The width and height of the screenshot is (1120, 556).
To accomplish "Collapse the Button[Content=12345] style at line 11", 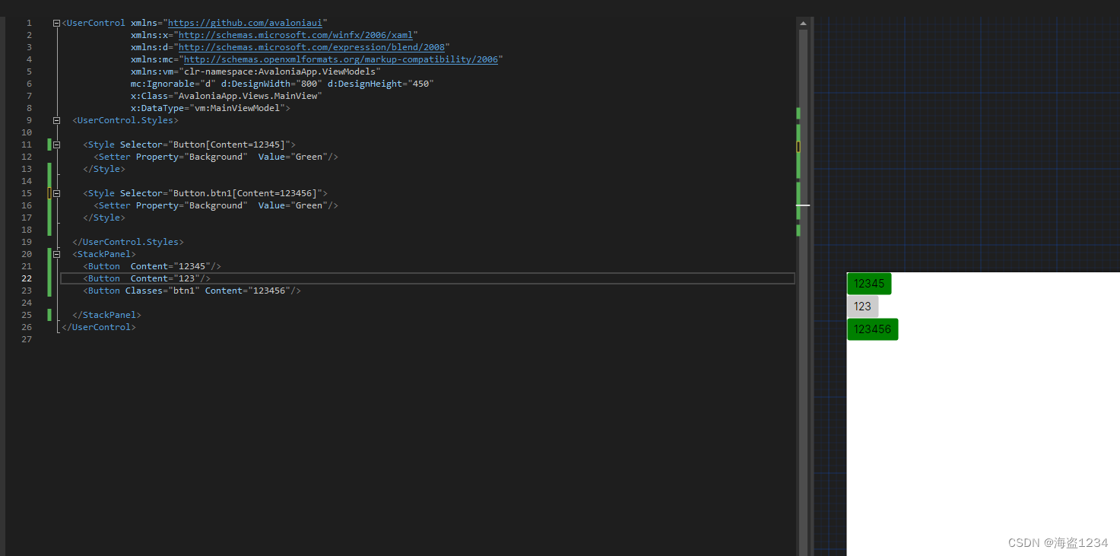I will [56, 145].
